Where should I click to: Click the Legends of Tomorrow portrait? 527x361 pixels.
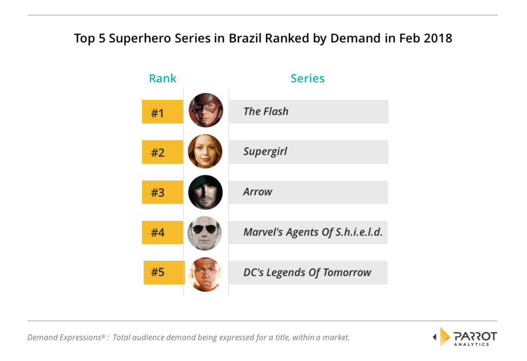coord(205,274)
